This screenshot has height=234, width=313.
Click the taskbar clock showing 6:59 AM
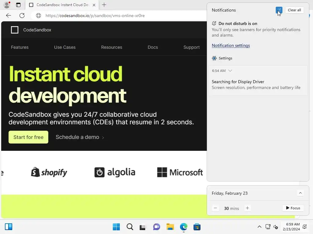point(291,227)
